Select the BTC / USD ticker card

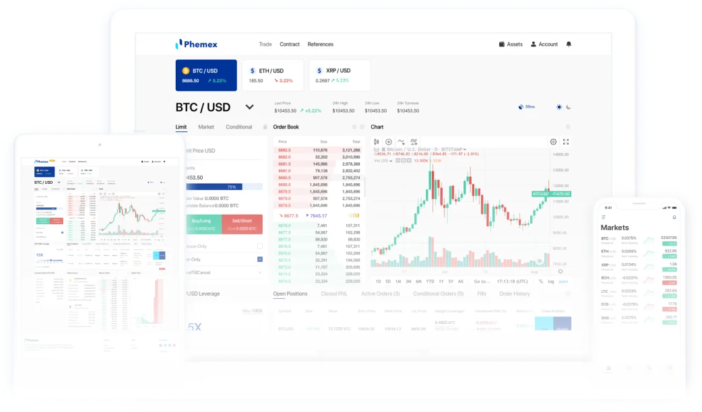[206, 75]
